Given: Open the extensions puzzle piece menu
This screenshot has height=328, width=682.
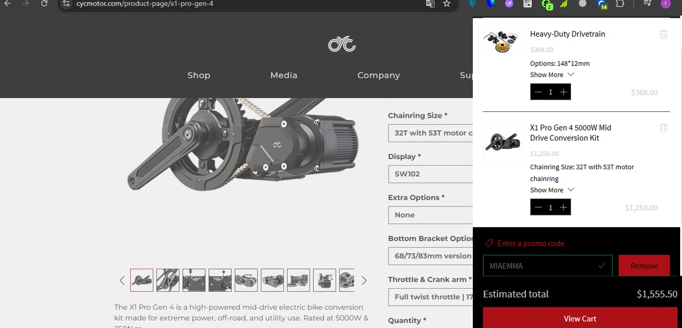Looking at the screenshot, I should tap(620, 4).
